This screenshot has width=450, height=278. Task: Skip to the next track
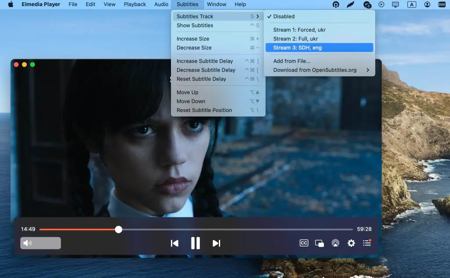click(216, 243)
